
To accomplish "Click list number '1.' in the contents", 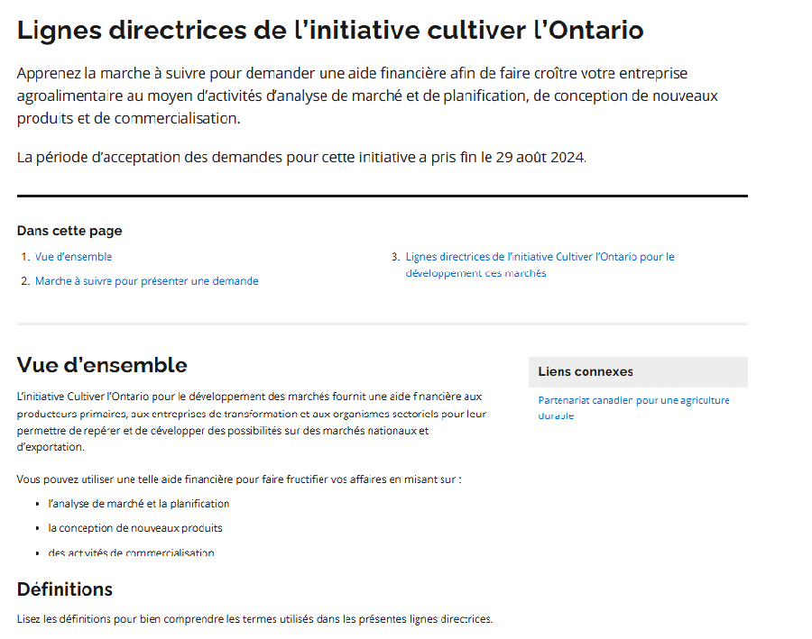I will coord(25,257).
